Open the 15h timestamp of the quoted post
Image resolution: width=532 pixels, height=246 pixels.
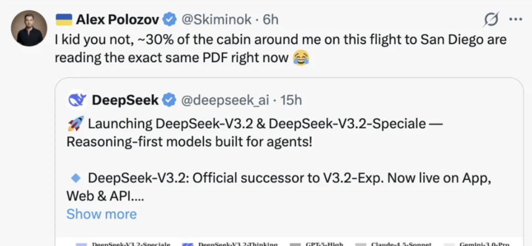pyautogui.click(x=291, y=100)
